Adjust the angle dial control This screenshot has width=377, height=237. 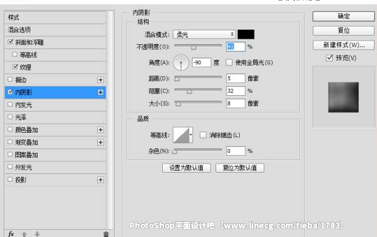coord(181,62)
